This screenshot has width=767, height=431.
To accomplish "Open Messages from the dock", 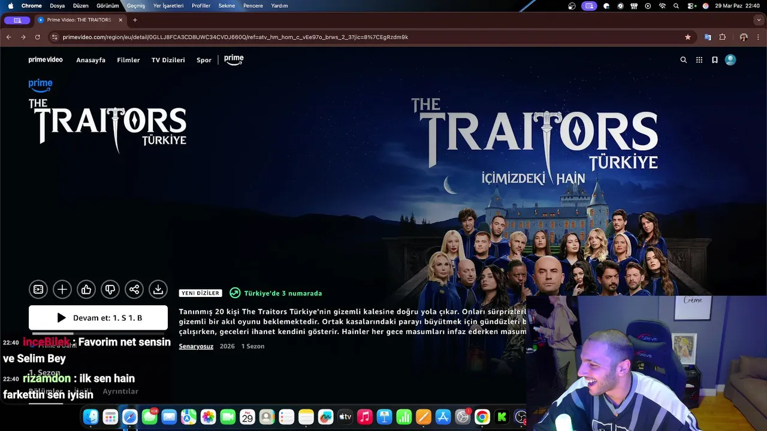I will coord(150,417).
